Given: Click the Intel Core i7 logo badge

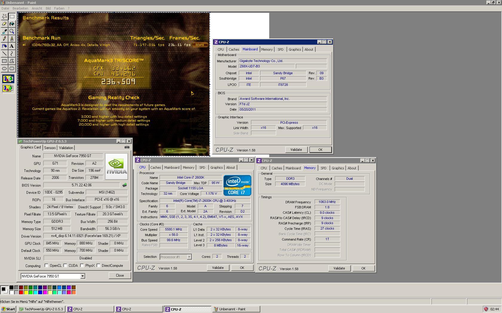Looking at the screenshot, I should tap(237, 185).
